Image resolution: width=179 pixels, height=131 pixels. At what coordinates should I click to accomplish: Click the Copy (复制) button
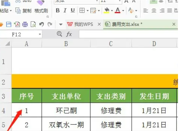tap(23, 11)
